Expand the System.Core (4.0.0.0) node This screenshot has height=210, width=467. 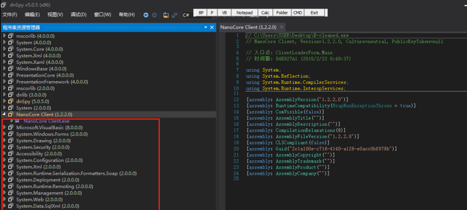(5, 49)
